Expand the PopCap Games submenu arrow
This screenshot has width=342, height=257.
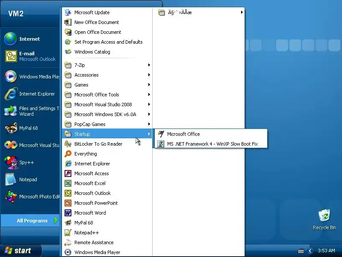[x=149, y=124]
